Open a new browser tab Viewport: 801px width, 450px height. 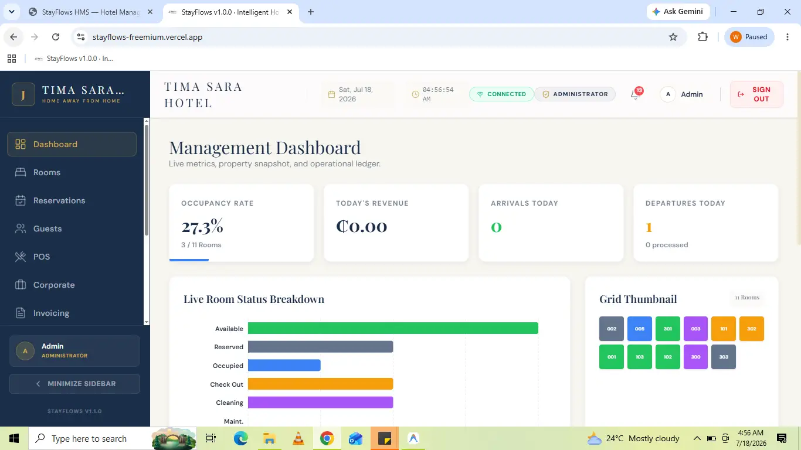[311, 12]
